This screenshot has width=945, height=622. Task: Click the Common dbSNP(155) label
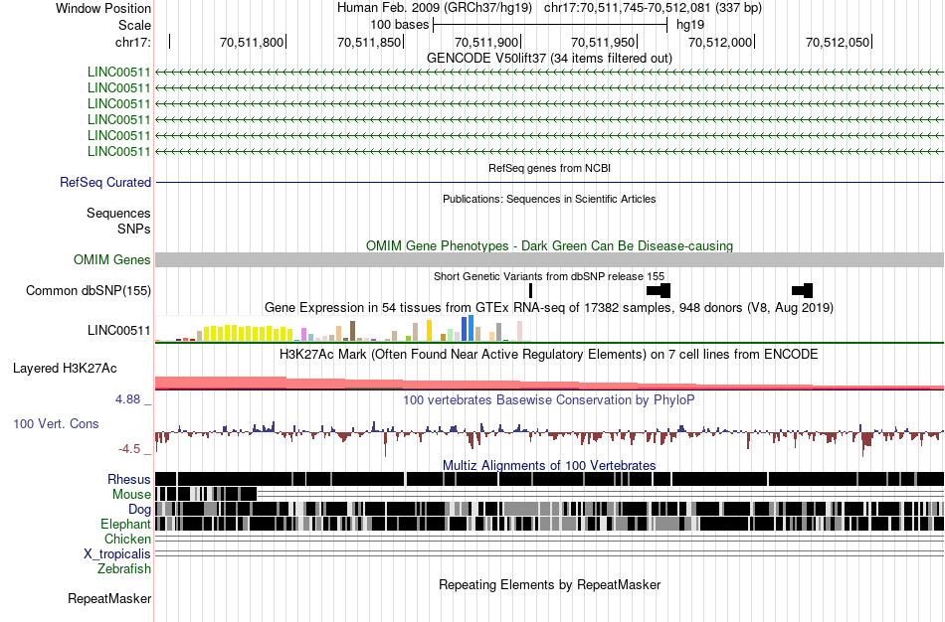click(89, 291)
